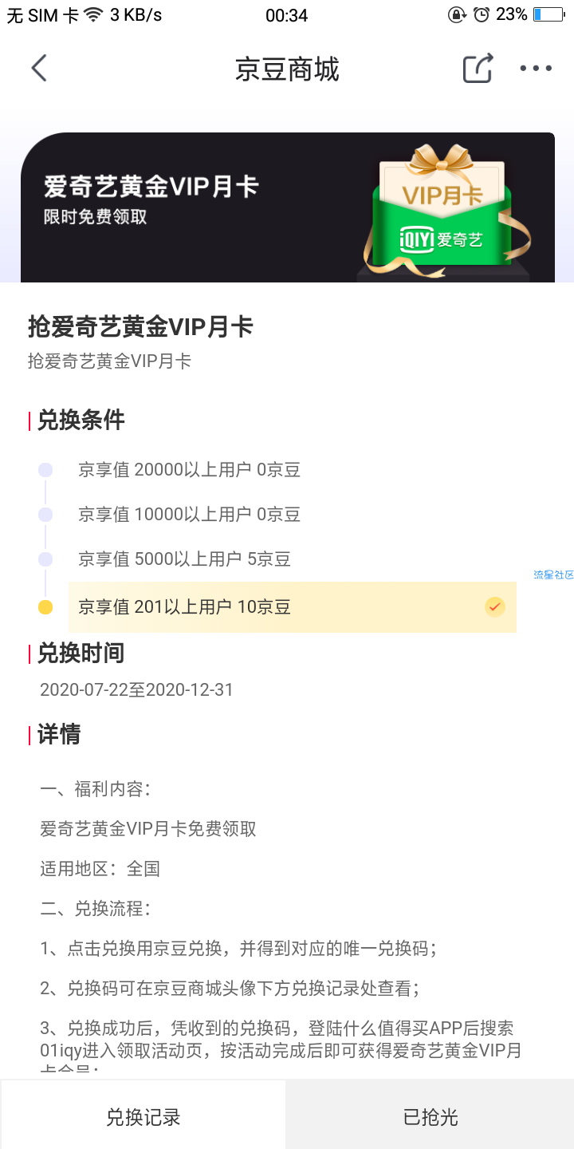Tap the iQIYI VIP card gift image
This screenshot has height=1149, width=574.
coord(442,210)
